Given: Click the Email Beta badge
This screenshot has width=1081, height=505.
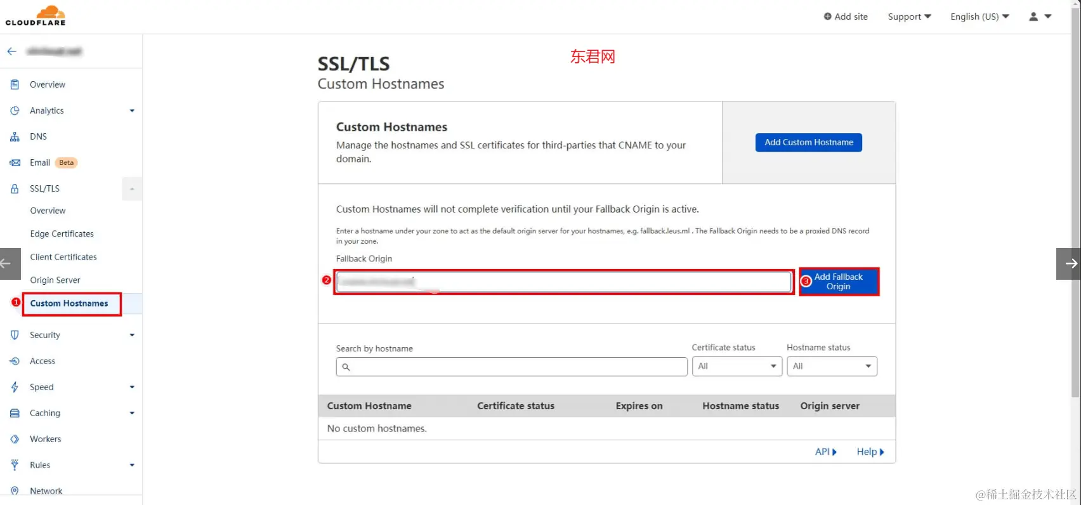Looking at the screenshot, I should [x=67, y=162].
